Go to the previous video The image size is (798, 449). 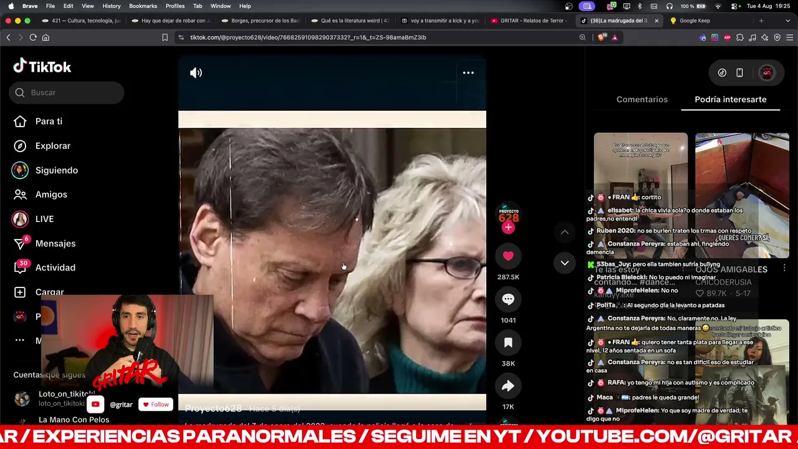coord(564,232)
